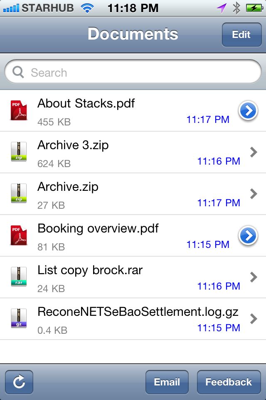Open detail disclosure for Booking overview.pdf
Viewport: 266px width, 400px height.
point(248,236)
